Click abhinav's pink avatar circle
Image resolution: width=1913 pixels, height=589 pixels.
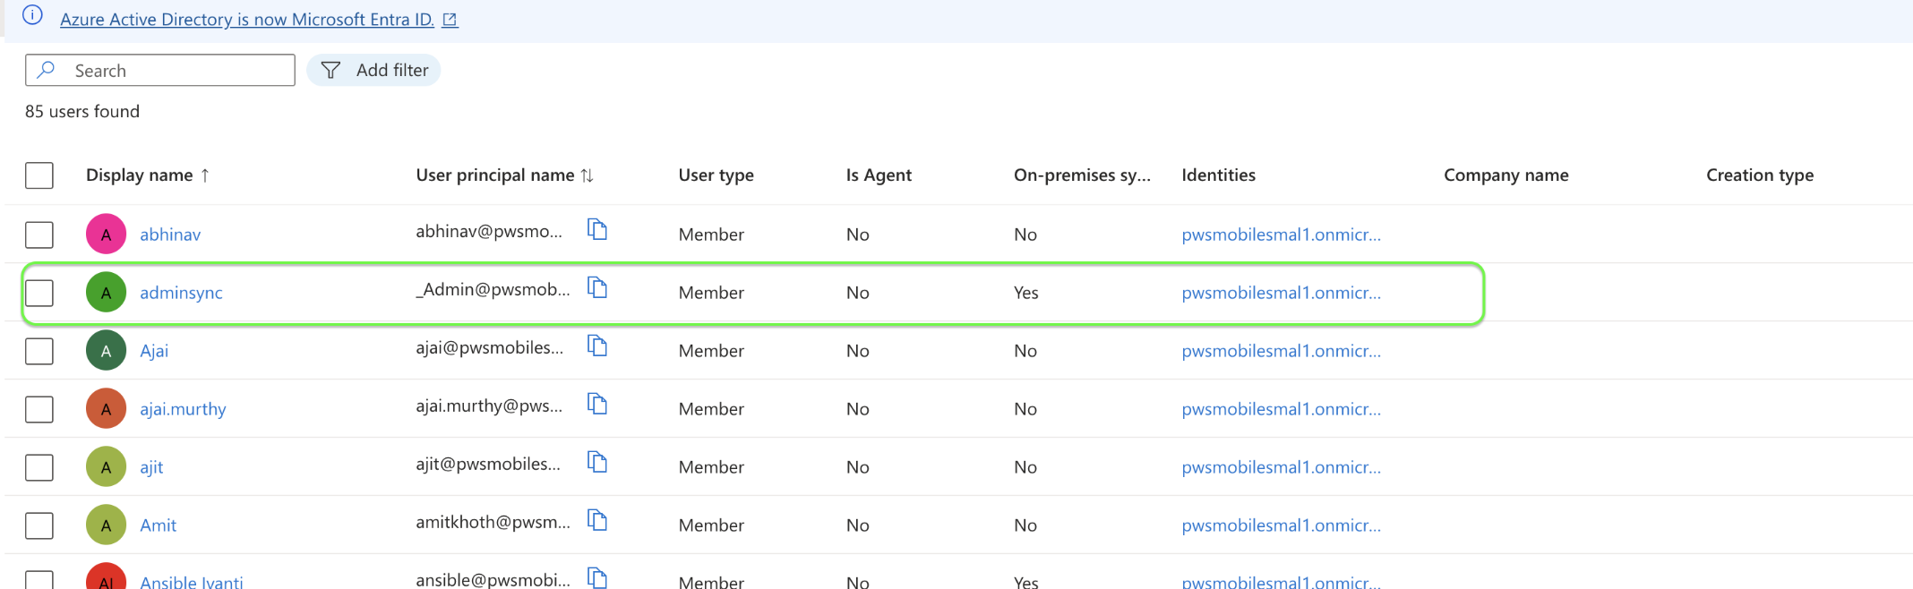(106, 235)
